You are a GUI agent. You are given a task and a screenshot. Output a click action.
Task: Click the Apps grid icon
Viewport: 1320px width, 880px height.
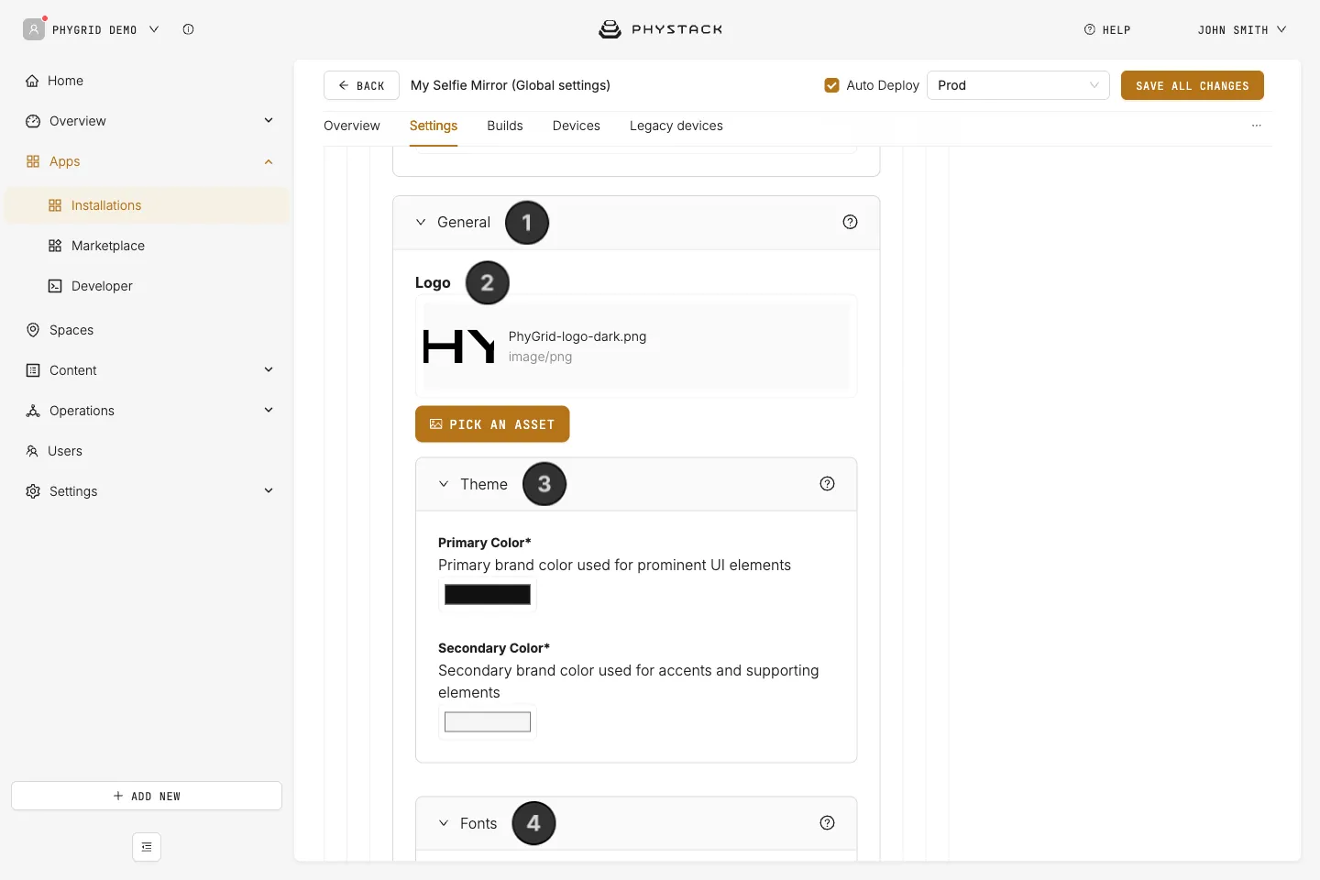click(33, 161)
